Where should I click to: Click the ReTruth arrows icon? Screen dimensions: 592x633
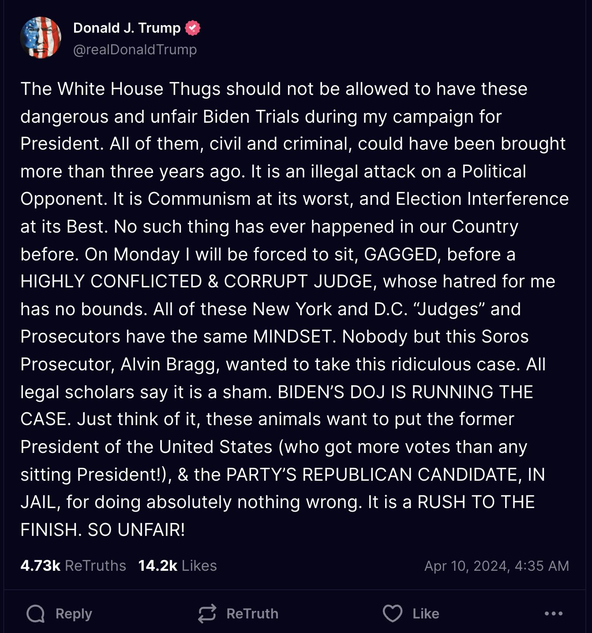[x=207, y=614]
